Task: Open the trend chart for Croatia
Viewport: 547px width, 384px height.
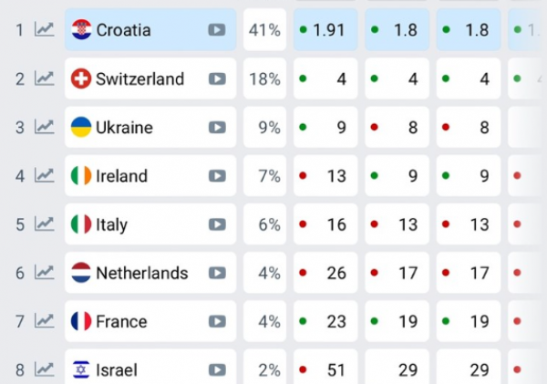Action: click(x=44, y=29)
